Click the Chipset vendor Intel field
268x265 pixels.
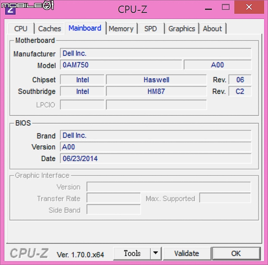coord(82,80)
